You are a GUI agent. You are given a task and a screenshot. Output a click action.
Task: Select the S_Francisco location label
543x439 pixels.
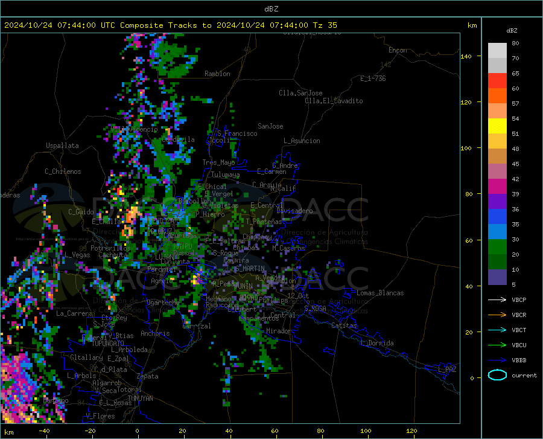pos(237,133)
